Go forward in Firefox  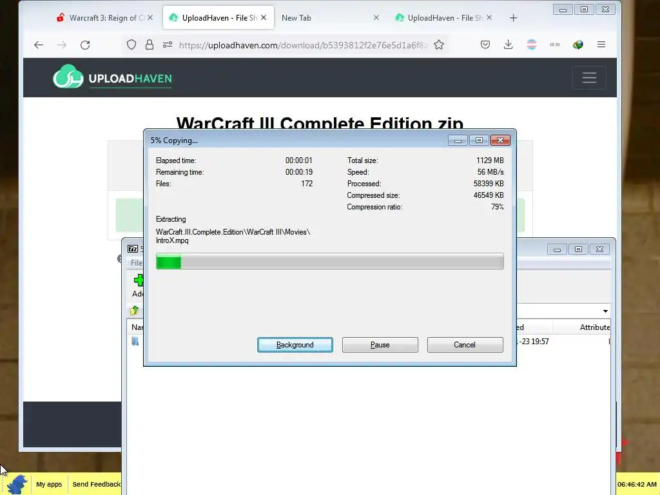tap(62, 45)
